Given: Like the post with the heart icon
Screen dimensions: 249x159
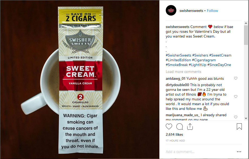Looking at the screenshot, I should coord(169,127).
